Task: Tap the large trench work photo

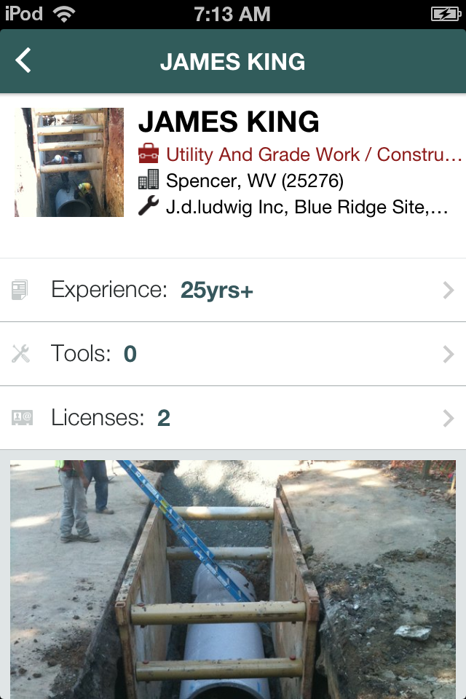Action: coord(233,575)
